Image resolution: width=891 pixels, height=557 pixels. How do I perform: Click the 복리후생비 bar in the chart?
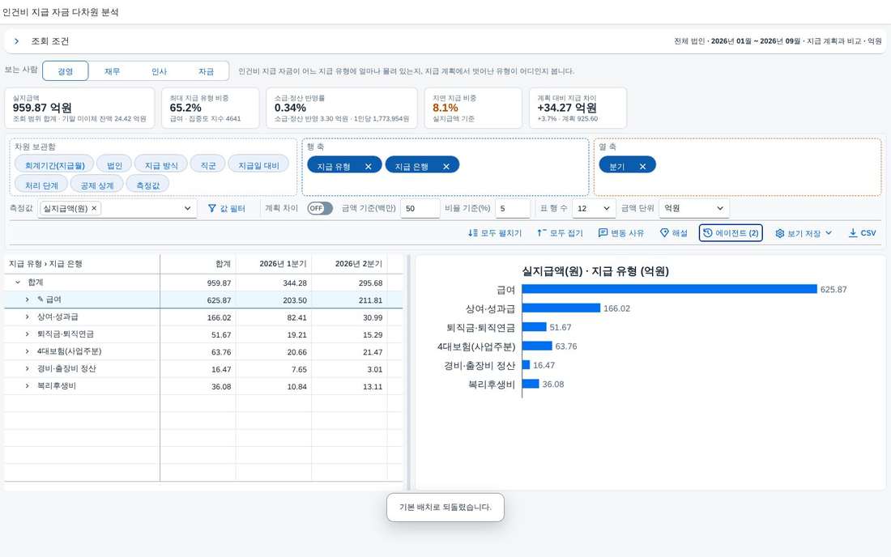(x=531, y=384)
